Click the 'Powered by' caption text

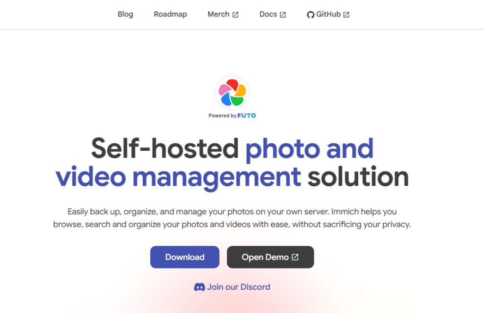pyautogui.click(x=222, y=116)
